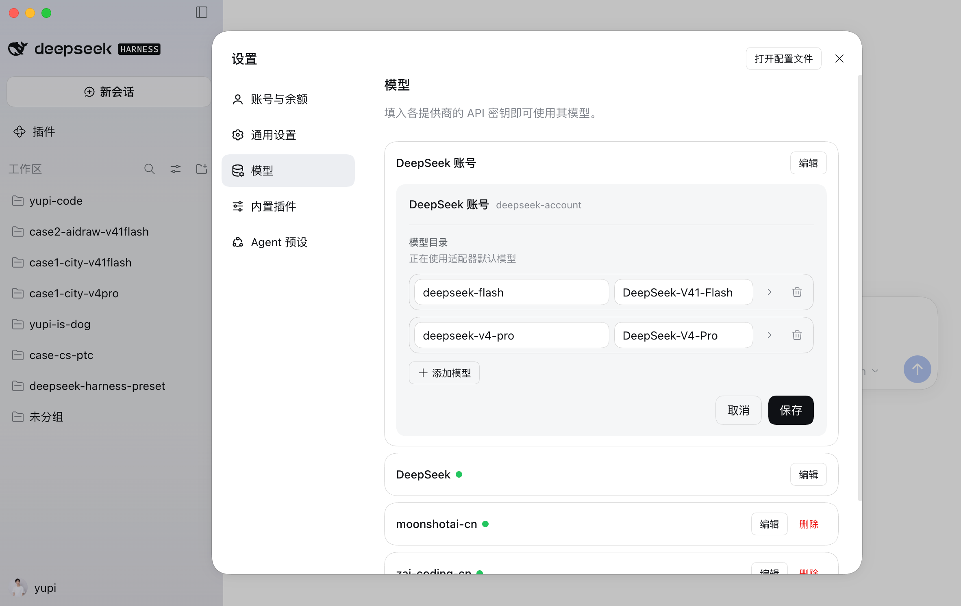
Task: Click the settings dialog scrollbar
Action: [859, 288]
